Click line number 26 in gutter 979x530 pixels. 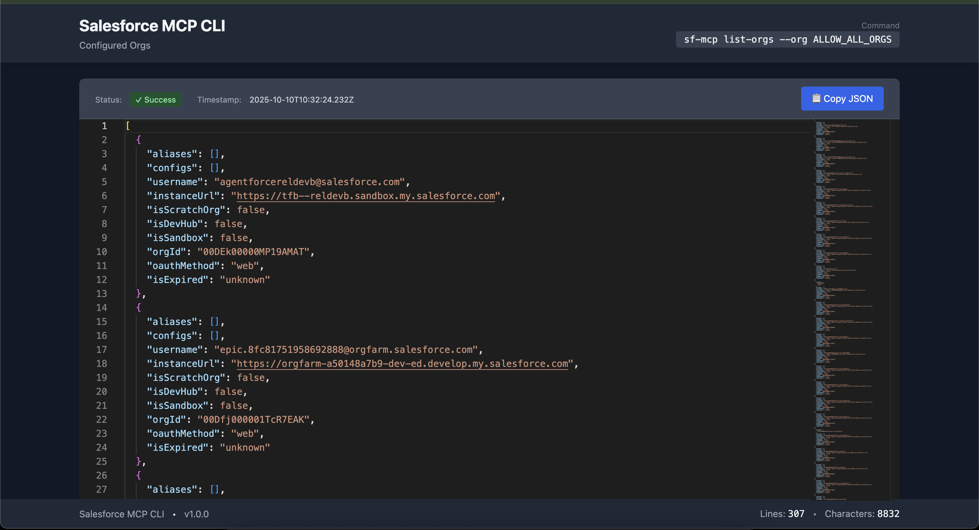click(x=102, y=475)
